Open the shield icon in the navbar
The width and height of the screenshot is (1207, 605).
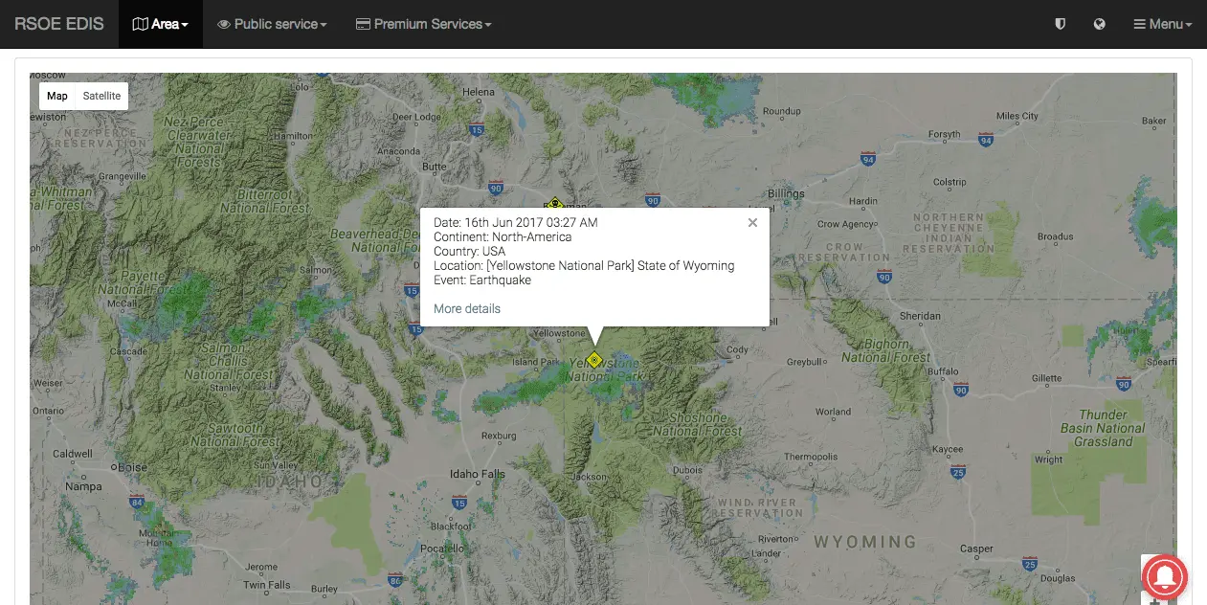click(1060, 24)
